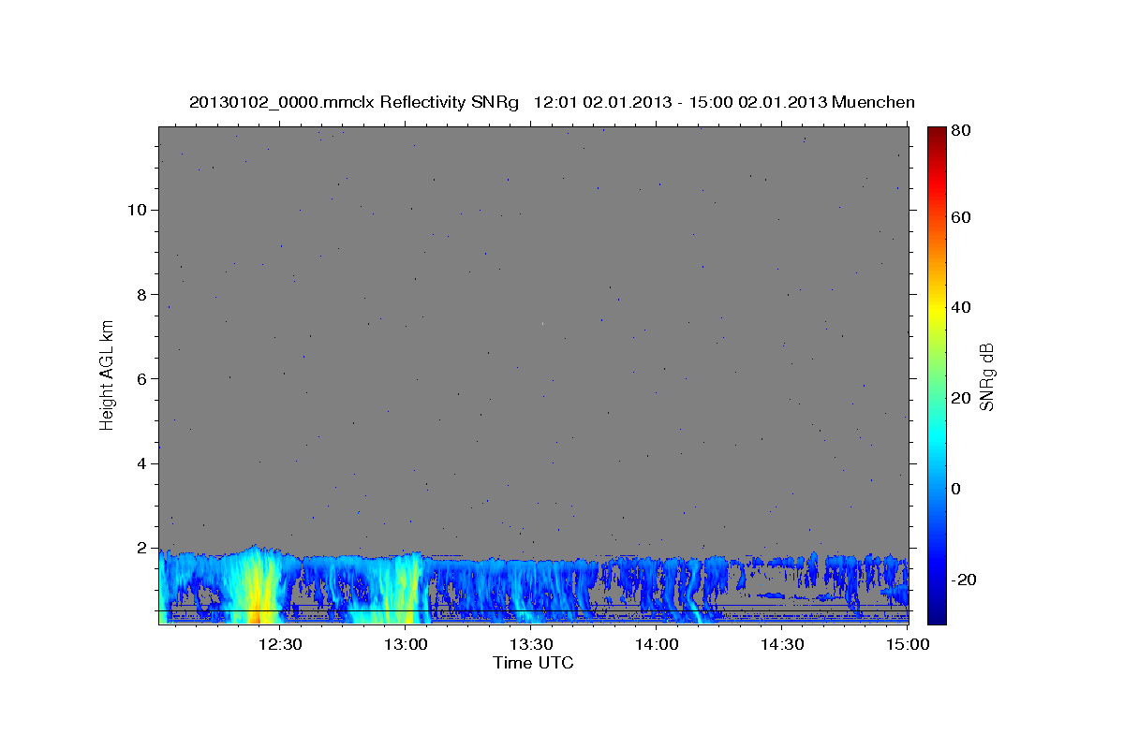Click the colorbar value 80
Image resolution: width=1124 pixels, height=749 pixels.
pyautogui.click(x=963, y=130)
